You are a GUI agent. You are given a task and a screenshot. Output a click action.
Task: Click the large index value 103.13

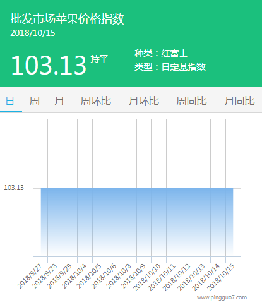coord(49,65)
